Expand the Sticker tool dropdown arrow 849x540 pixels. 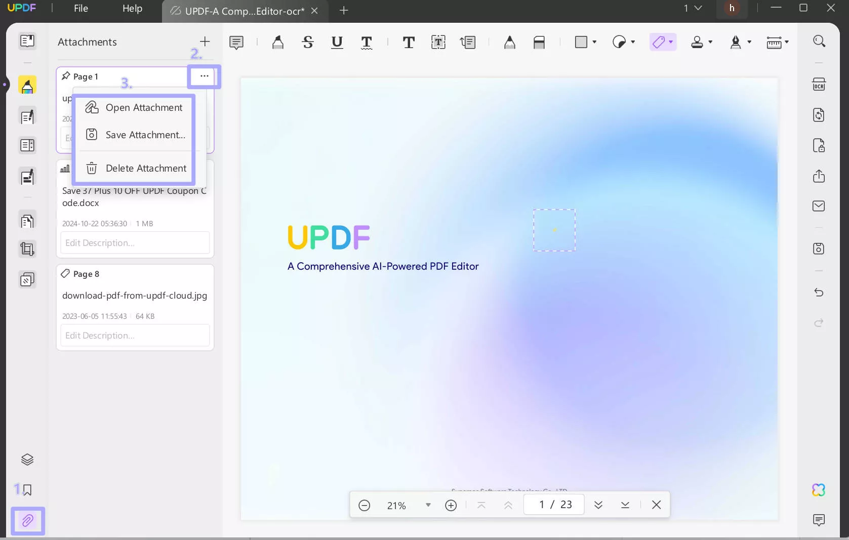[633, 42]
